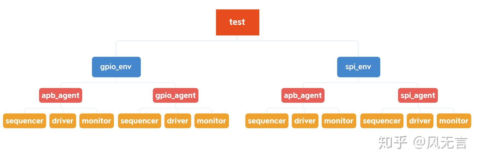The image size is (480, 162).
Task: Select the spi_env node
Action: point(358,67)
